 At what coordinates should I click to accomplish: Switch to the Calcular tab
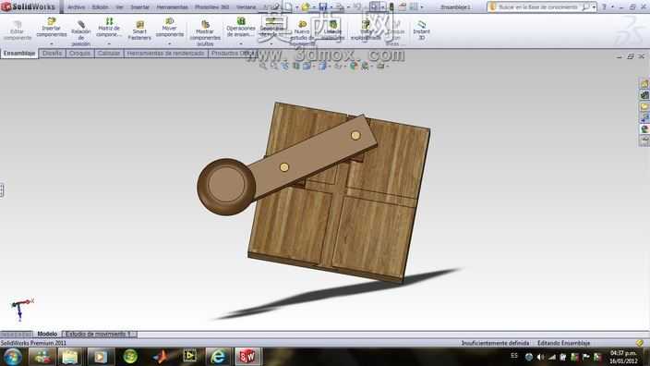coord(109,53)
